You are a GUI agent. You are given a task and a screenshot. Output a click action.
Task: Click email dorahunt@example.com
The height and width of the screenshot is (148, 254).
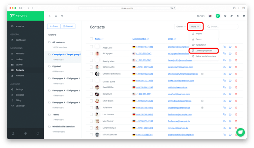point(179,94)
